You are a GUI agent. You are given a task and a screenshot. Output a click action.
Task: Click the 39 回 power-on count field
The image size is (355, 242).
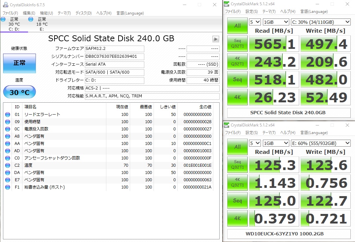click(203, 72)
